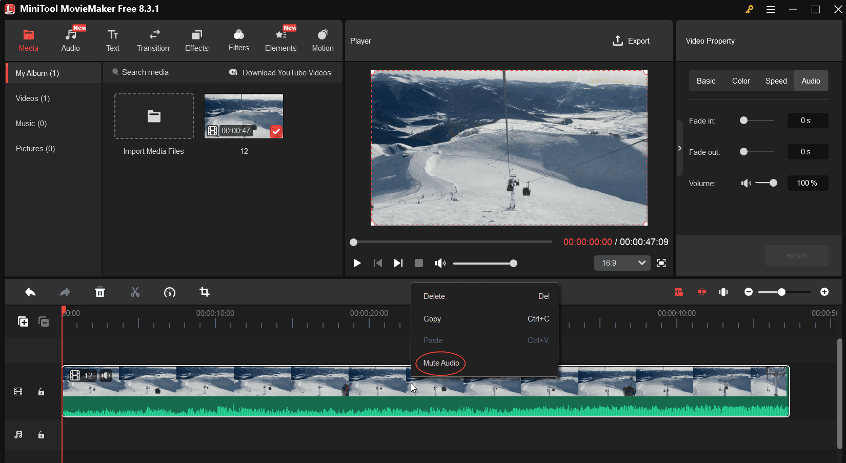
Task: Open the Transitions panel
Action: coord(153,40)
